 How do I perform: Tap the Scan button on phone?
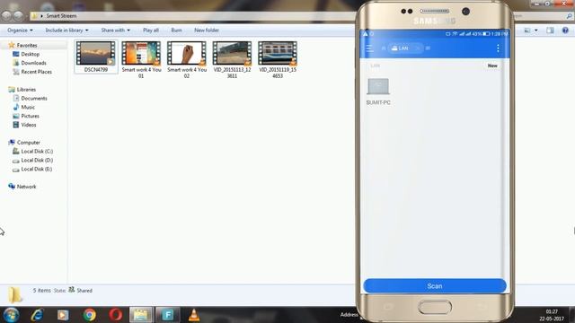click(435, 285)
